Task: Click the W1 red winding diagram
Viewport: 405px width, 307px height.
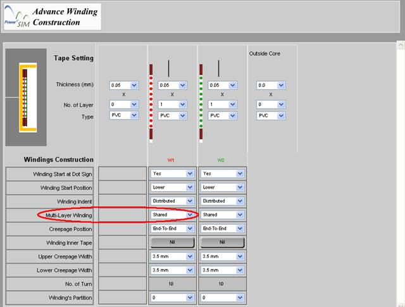Action: tap(151, 101)
